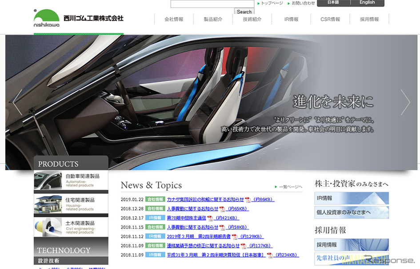Open 会社情報 in the main navigation

click(x=174, y=19)
